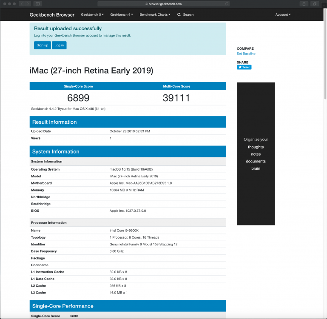Click the SHARE sidebar heading
Screen dimensions: 327x319
[242, 62]
